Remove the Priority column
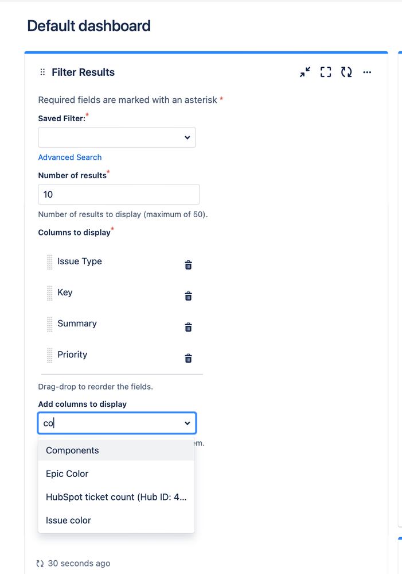 [x=188, y=358]
